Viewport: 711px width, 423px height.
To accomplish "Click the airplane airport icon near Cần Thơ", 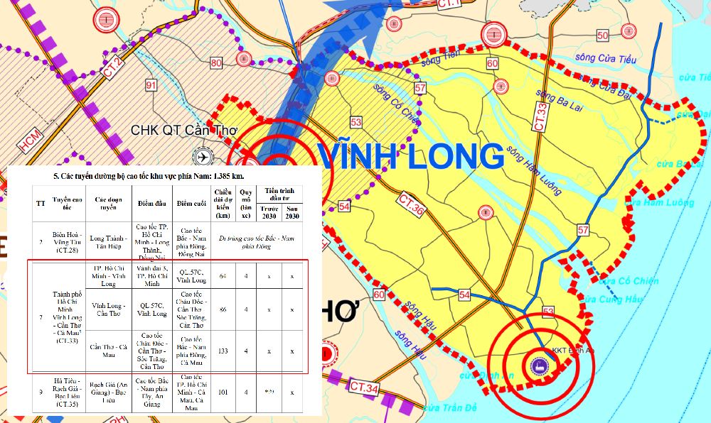I will coord(203,157).
